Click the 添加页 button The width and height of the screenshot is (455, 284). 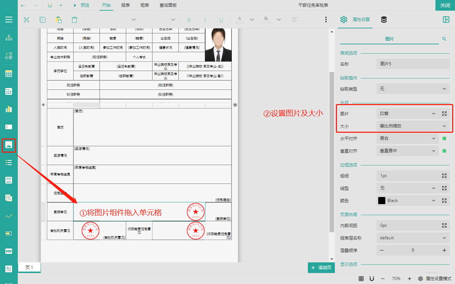pyautogui.click(x=321, y=268)
